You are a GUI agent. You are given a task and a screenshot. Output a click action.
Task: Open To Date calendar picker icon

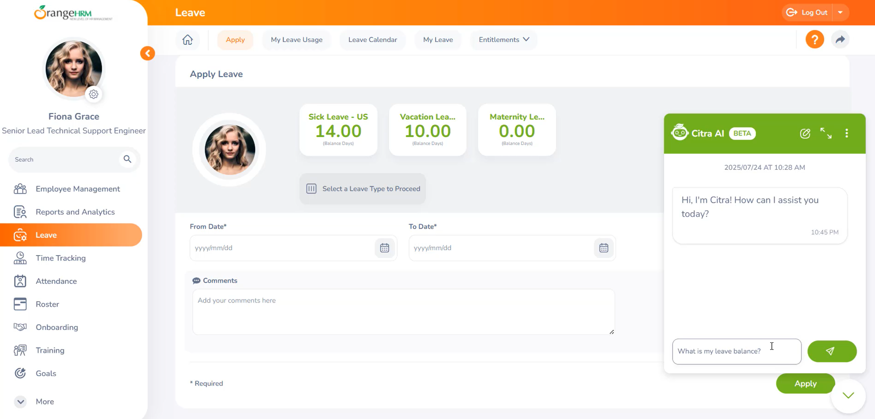coord(603,248)
